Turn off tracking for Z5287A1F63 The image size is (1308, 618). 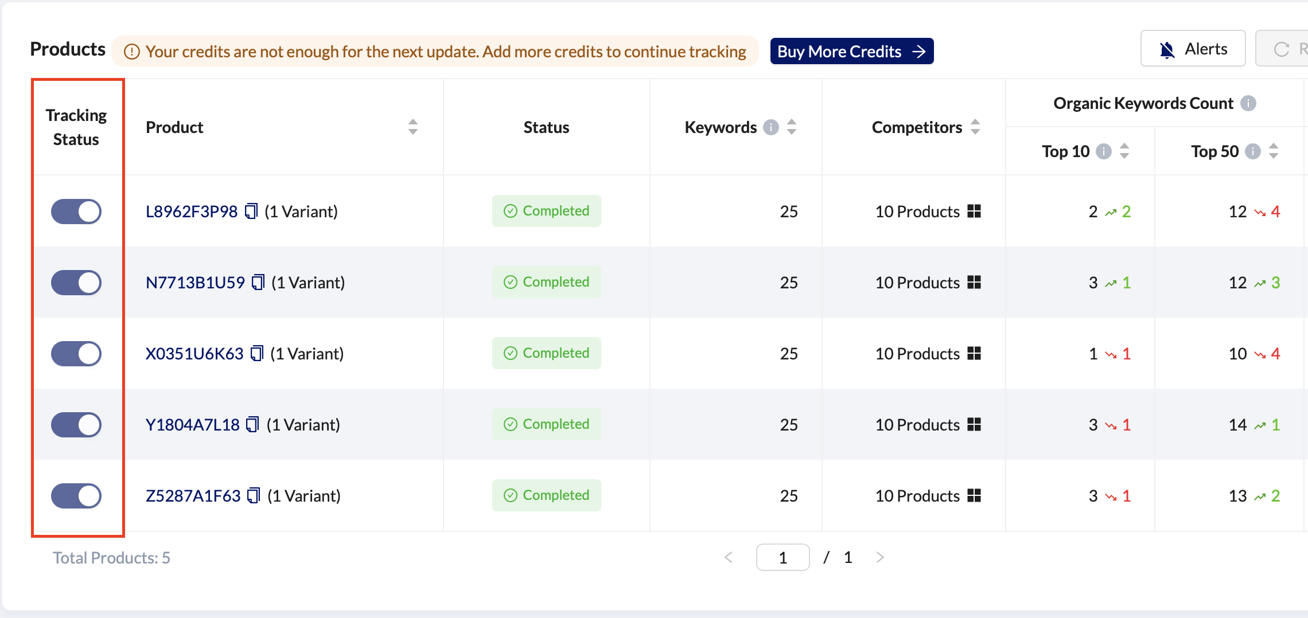pos(76,496)
